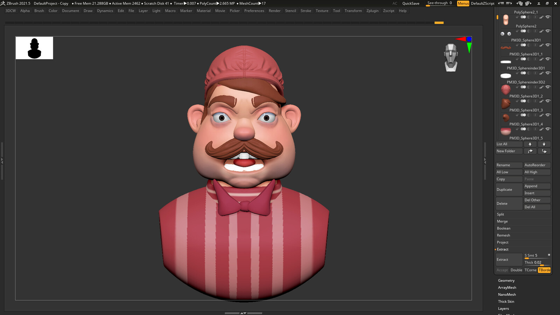
Task: Click the bottom tray divider arrows
Action: (243, 313)
